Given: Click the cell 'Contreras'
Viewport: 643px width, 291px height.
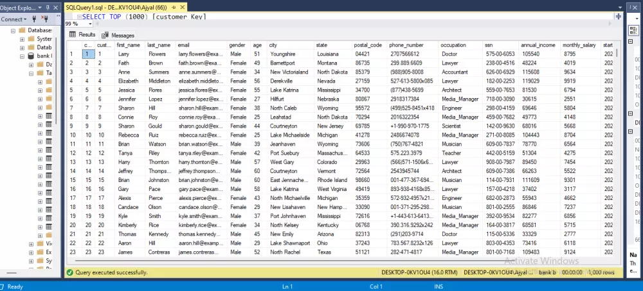Looking at the screenshot, I should (159, 252).
